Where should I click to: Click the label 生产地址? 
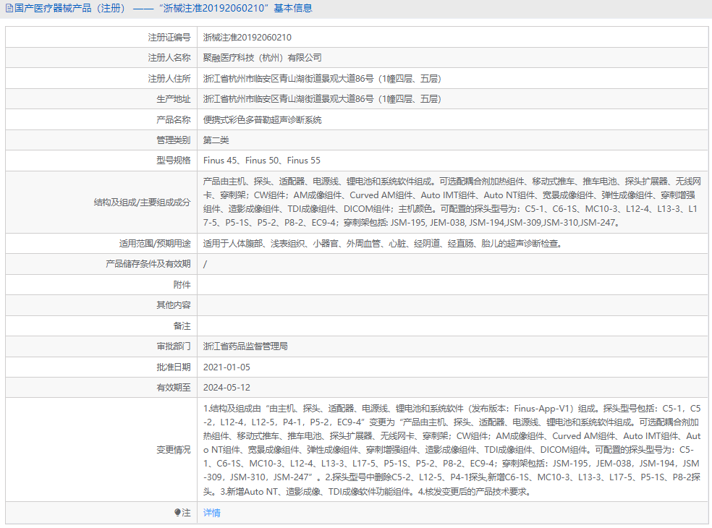pyautogui.click(x=174, y=99)
